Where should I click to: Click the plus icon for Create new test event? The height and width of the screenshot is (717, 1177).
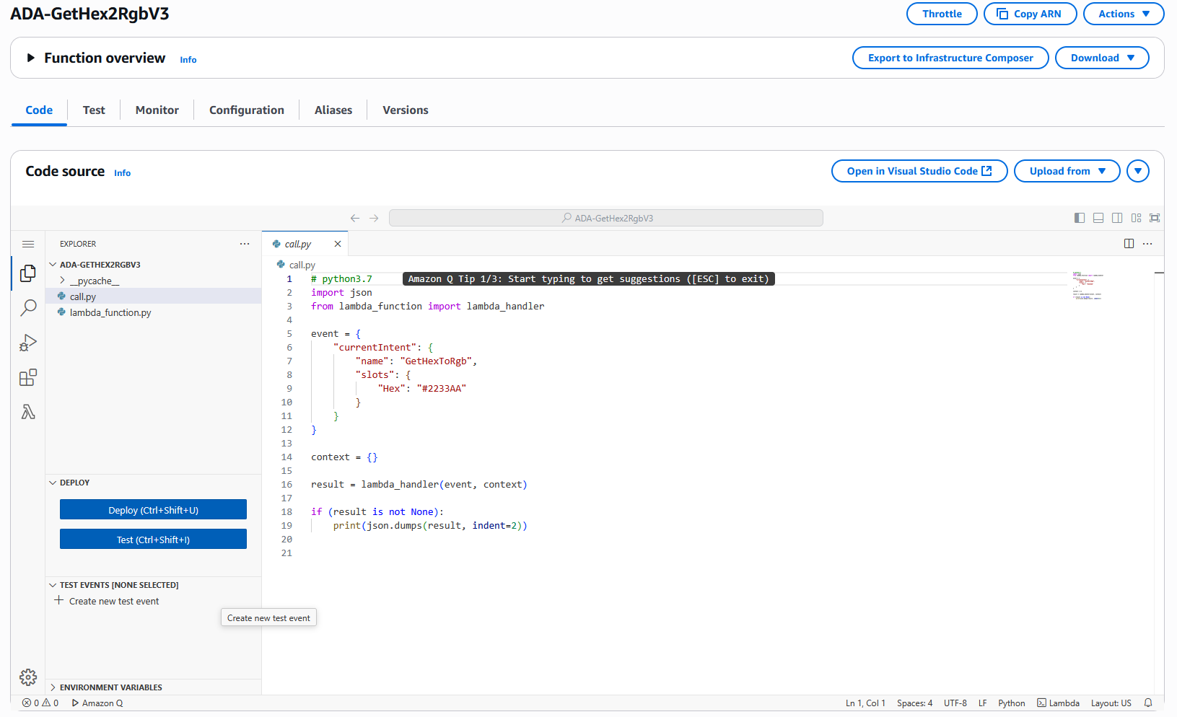(59, 600)
